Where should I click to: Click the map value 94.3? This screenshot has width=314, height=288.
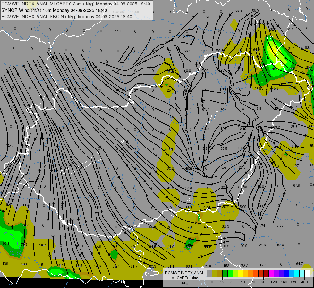[x=206, y=129]
